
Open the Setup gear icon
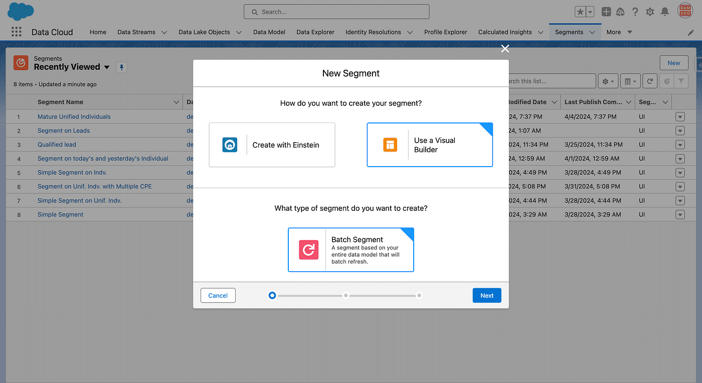[650, 12]
